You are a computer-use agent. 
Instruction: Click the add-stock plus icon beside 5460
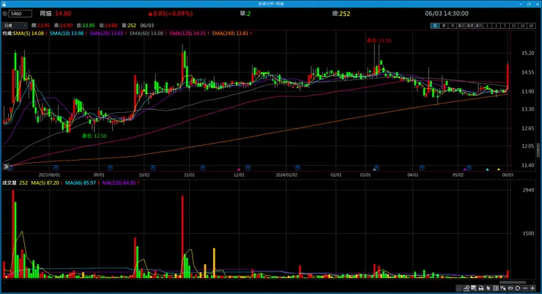pyautogui.click(x=5, y=14)
